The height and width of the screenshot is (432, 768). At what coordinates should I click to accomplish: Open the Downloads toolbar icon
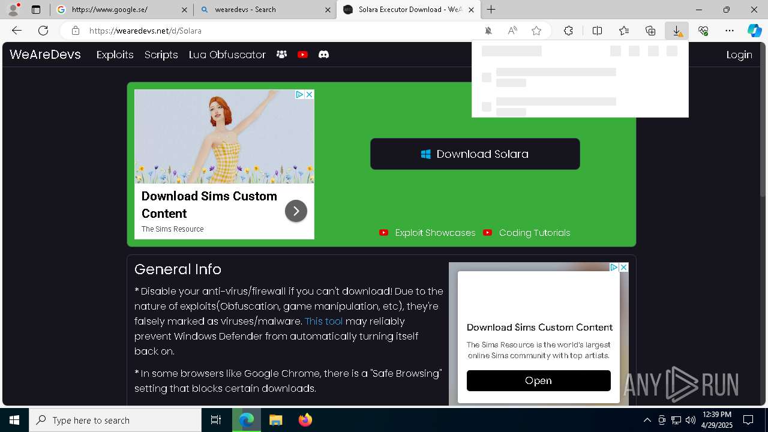point(677,31)
